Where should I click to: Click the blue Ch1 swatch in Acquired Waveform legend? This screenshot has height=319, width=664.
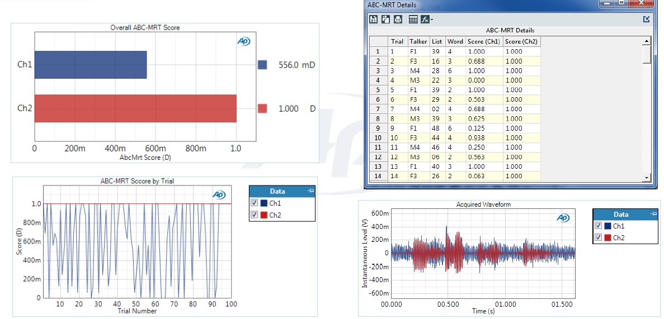click(608, 226)
